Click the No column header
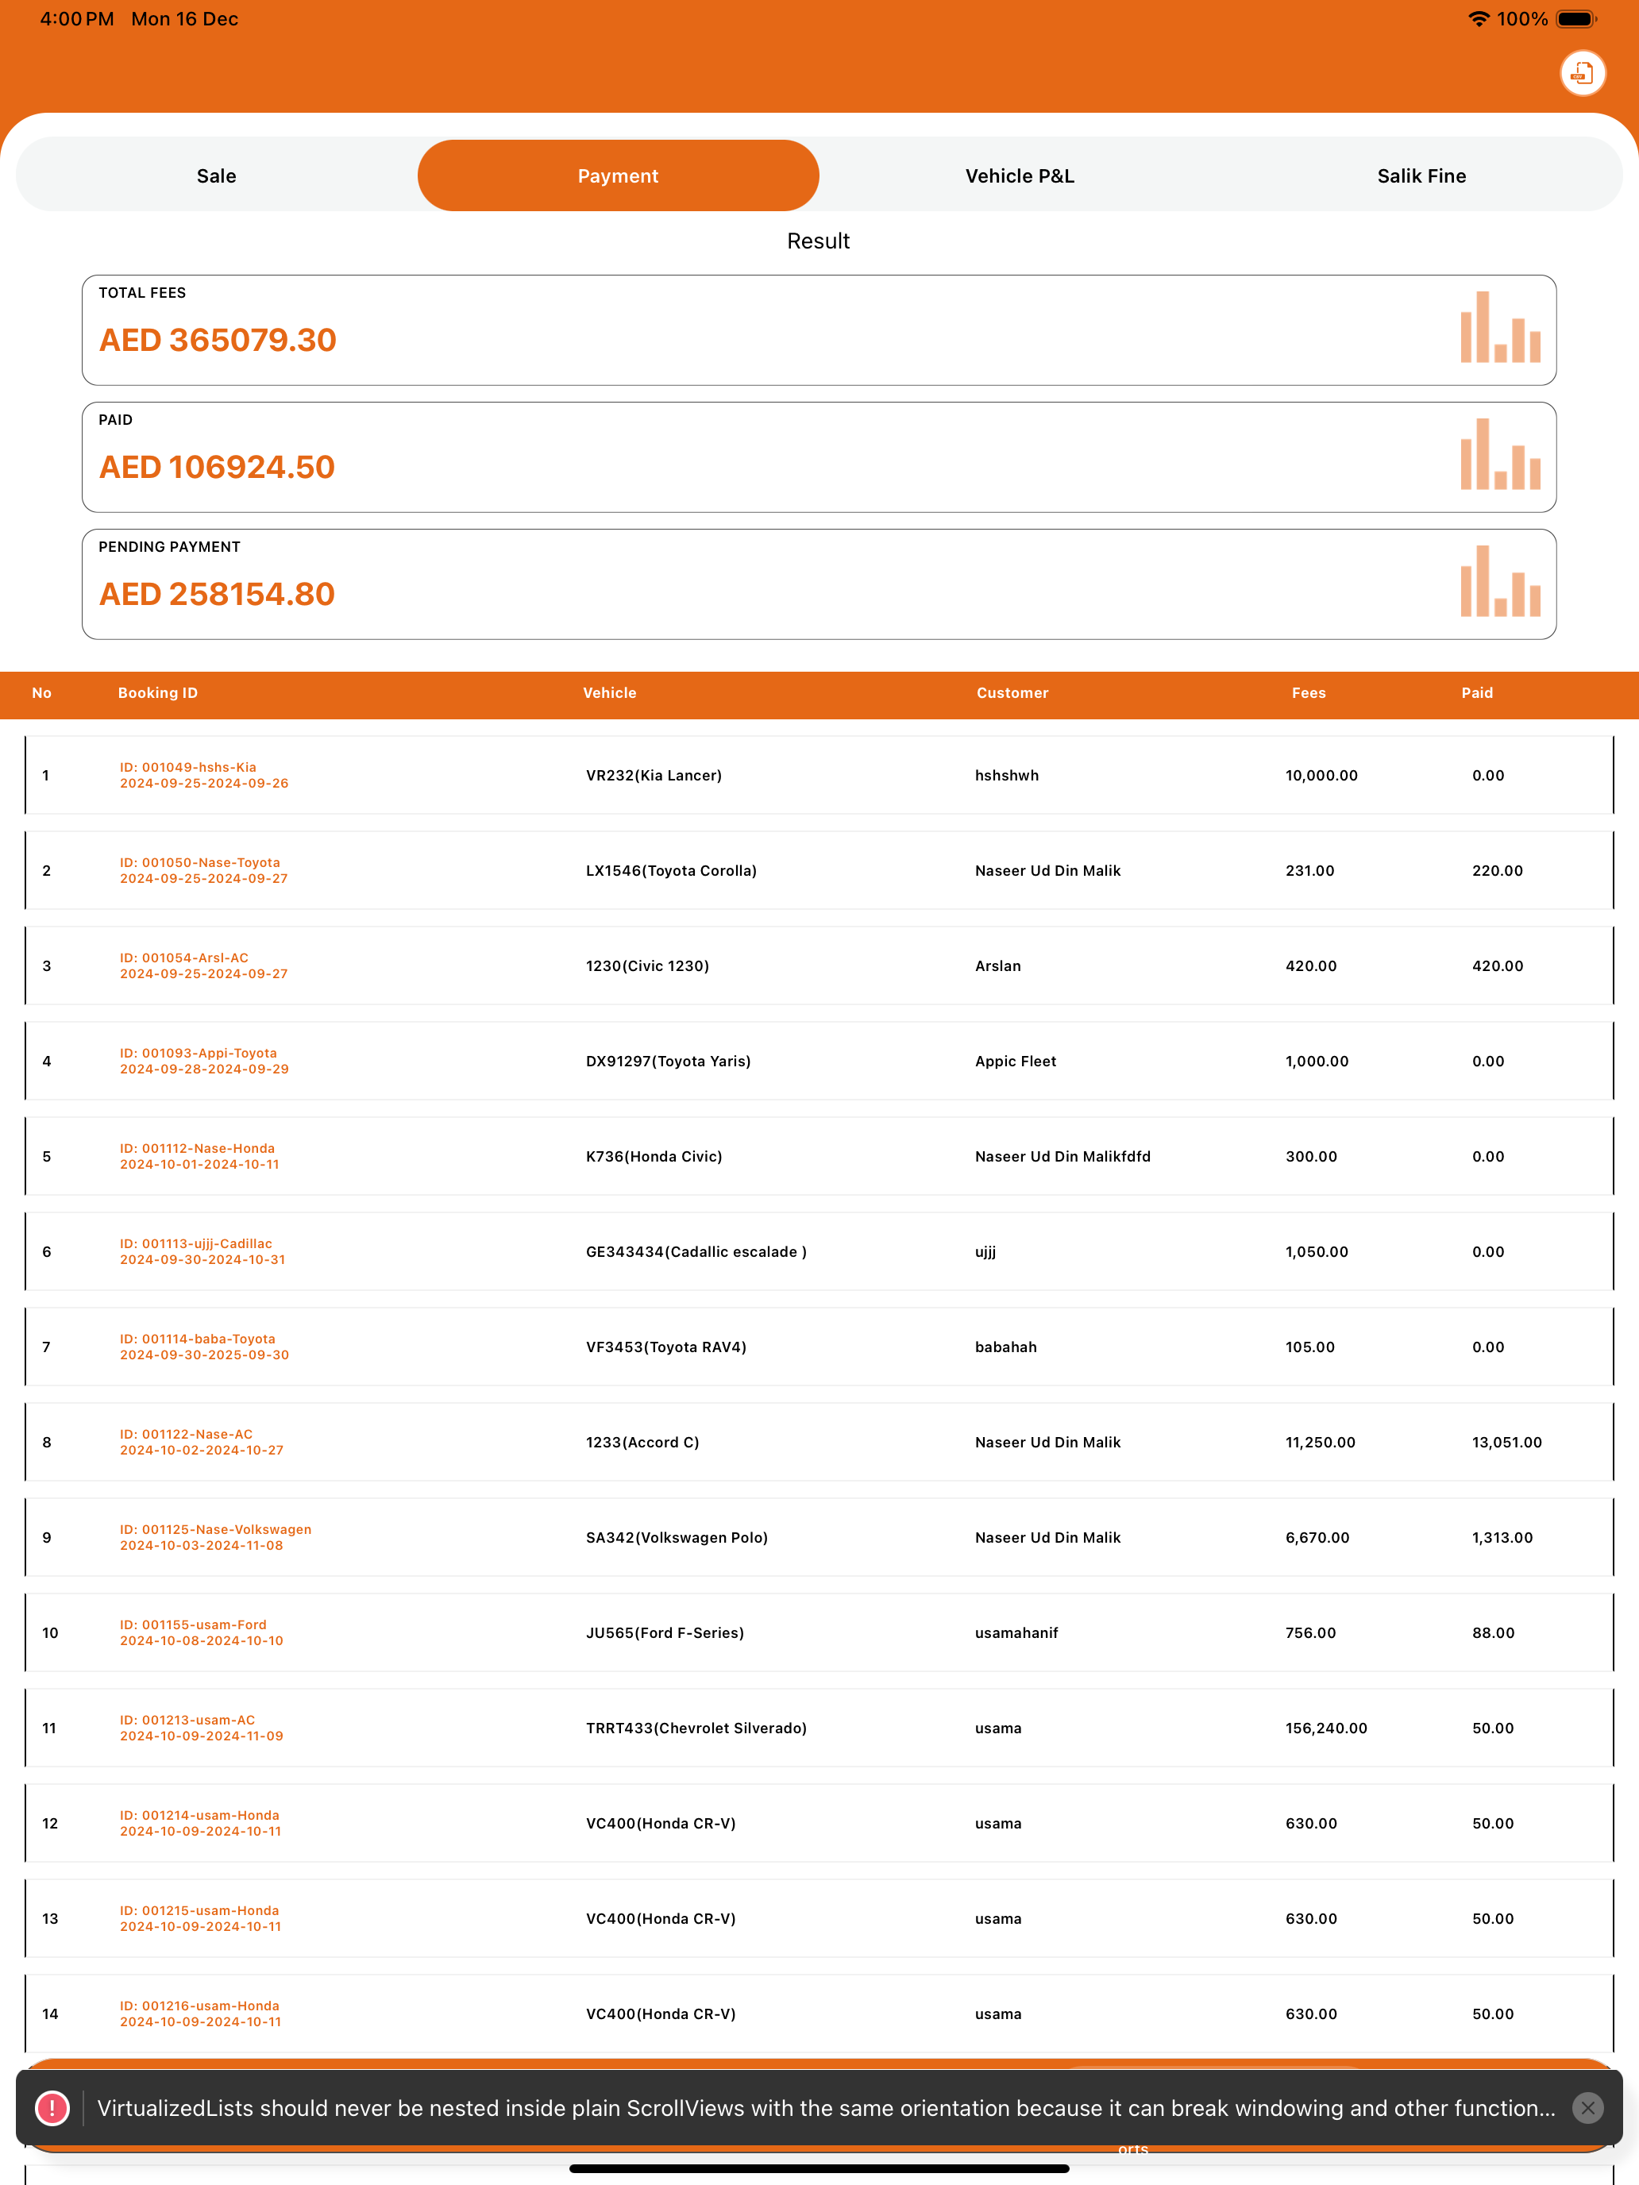The width and height of the screenshot is (1639, 2185). [x=41, y=693]
